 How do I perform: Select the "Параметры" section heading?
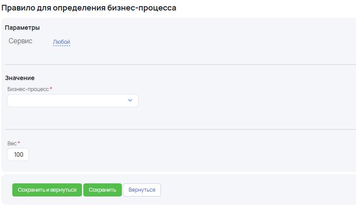(22, 28)
